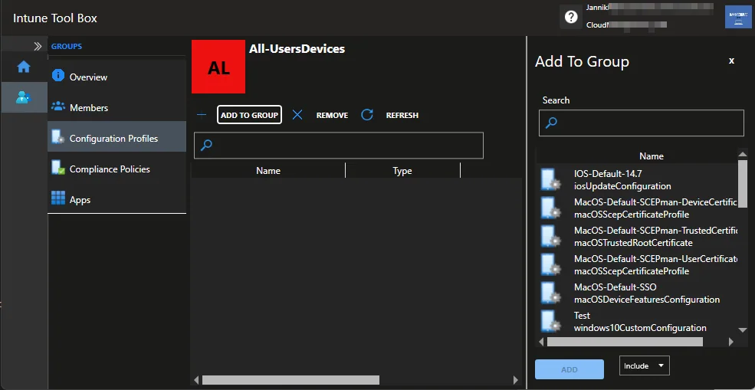Click horizontal scrollbar thumb in Add To Group list
The width and height of the screenshot is (755, 390).
click(x=625, y=342)
